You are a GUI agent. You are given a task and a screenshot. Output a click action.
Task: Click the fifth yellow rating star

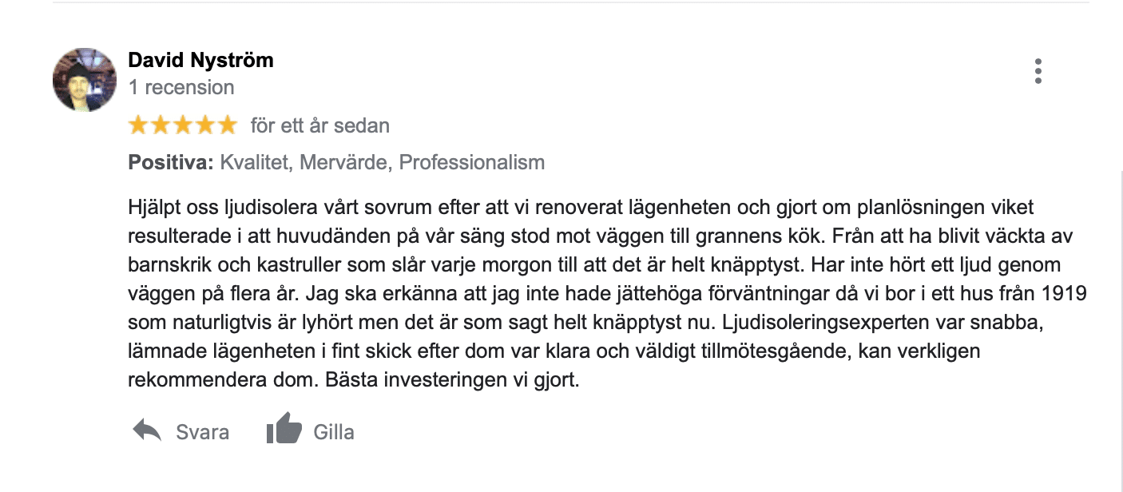[228, 125]
